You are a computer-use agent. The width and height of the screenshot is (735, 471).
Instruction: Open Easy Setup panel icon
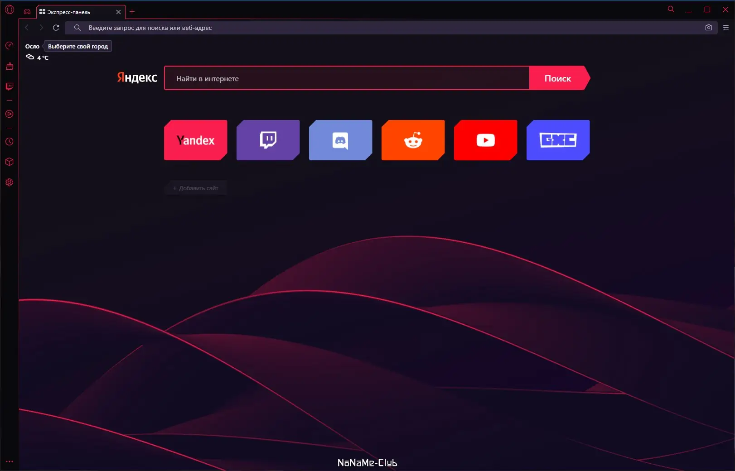[x=726, y=28]
